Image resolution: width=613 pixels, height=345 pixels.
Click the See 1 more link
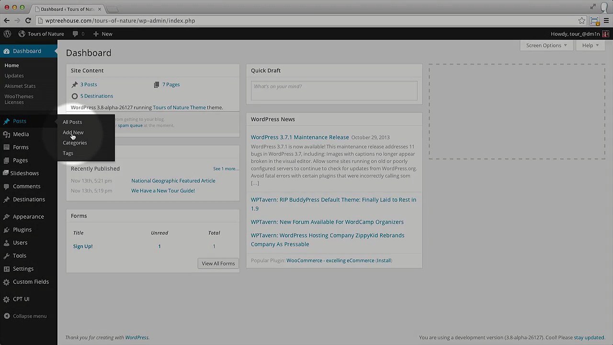(226, 169)
